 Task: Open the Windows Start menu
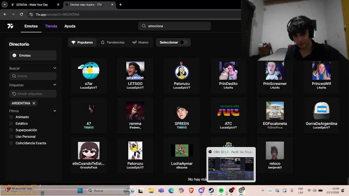80,191
